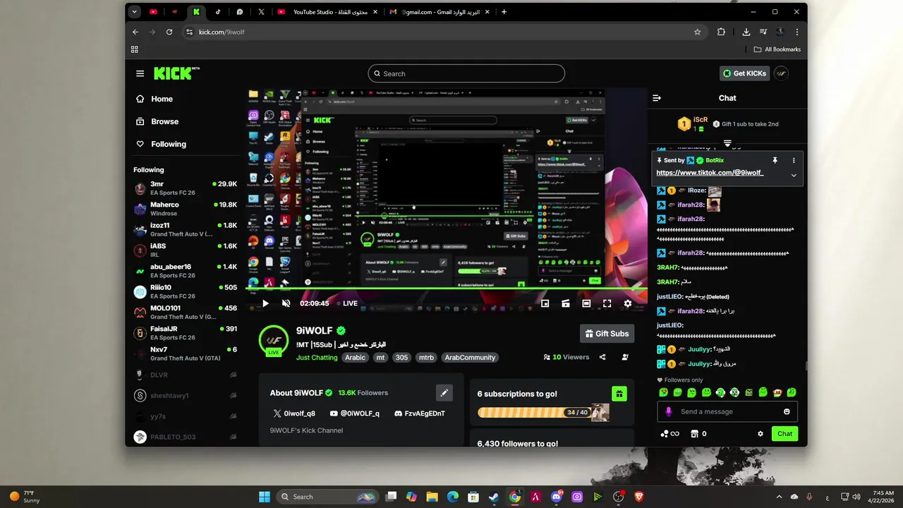Edit the About 9iWOLF section

[444, 393]
